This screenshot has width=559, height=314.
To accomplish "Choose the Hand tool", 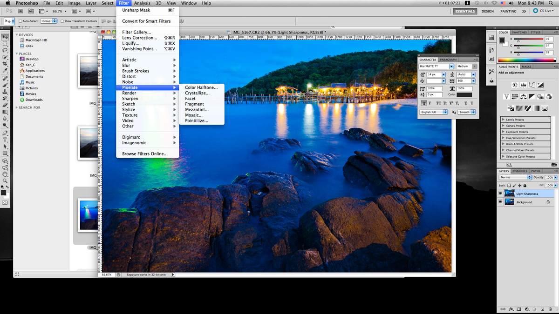I will (5, 174).
